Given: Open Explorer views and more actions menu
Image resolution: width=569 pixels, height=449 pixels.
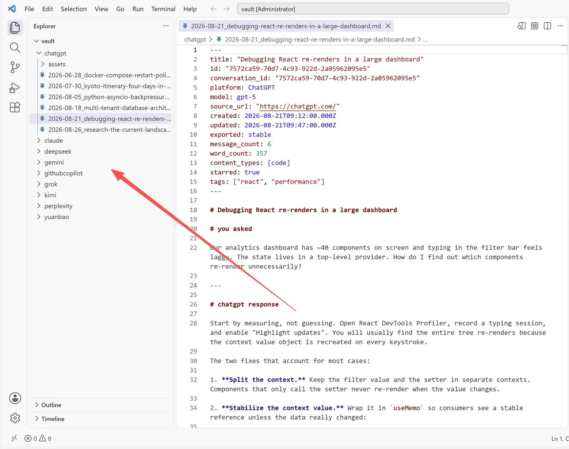Looking at the screenshot, I should click(166, 26).
